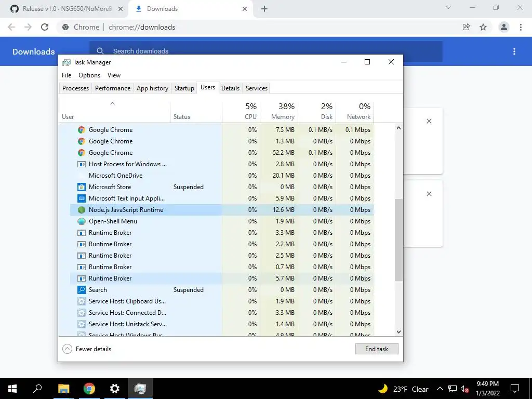Open the Chrome profile avatar menu
This screenshot has width=532, height=399.
coord(504,27)
